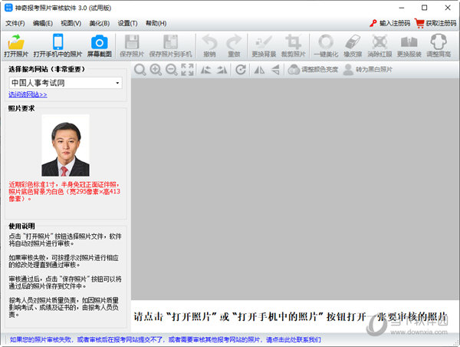Expand the 中国人事考试网 website dropdown
This screenshot has height=347, width=460.
tap(118, 83)
